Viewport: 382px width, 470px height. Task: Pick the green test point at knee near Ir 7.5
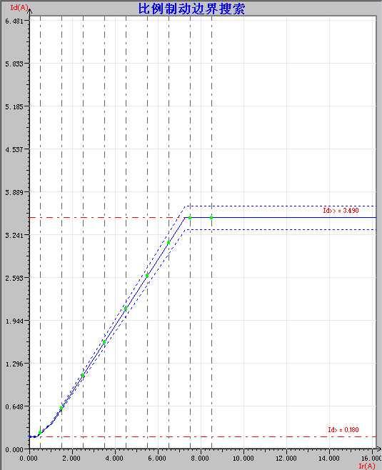[190, 218]
